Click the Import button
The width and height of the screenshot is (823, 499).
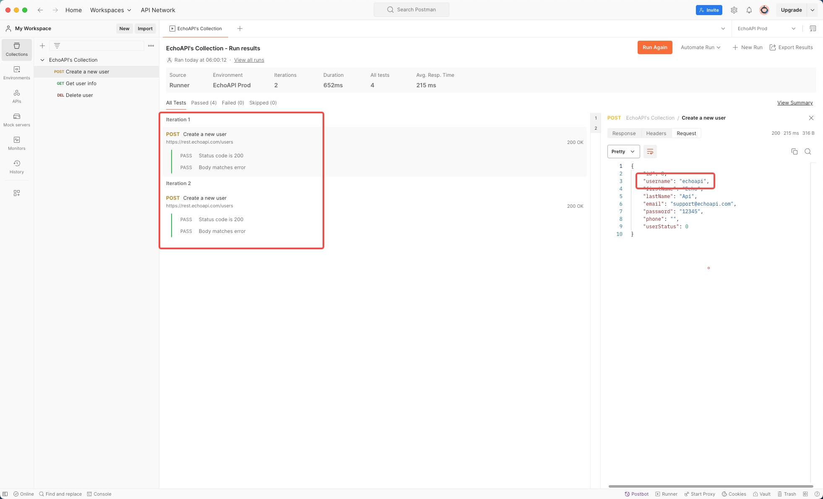[145, 29]
